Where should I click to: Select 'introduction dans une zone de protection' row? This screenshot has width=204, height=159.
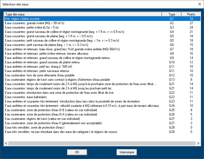pyautogui.click(x=102, y=93)
